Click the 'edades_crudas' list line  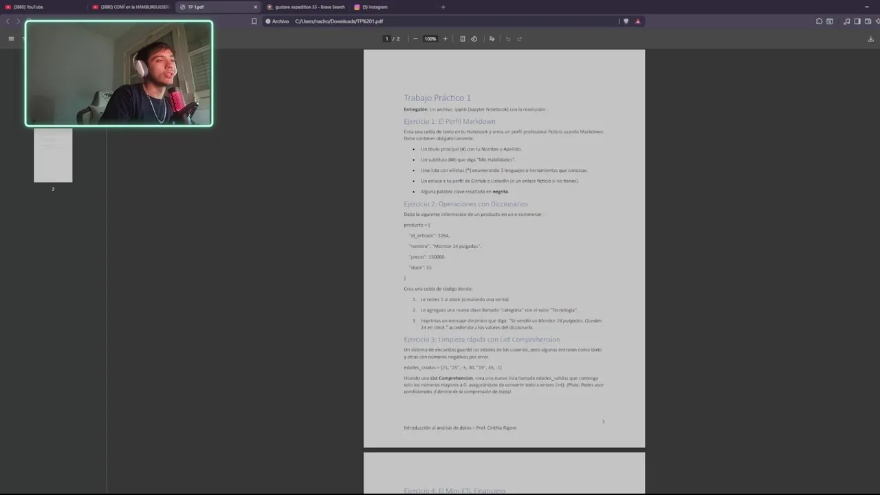[x=452, y=368]
